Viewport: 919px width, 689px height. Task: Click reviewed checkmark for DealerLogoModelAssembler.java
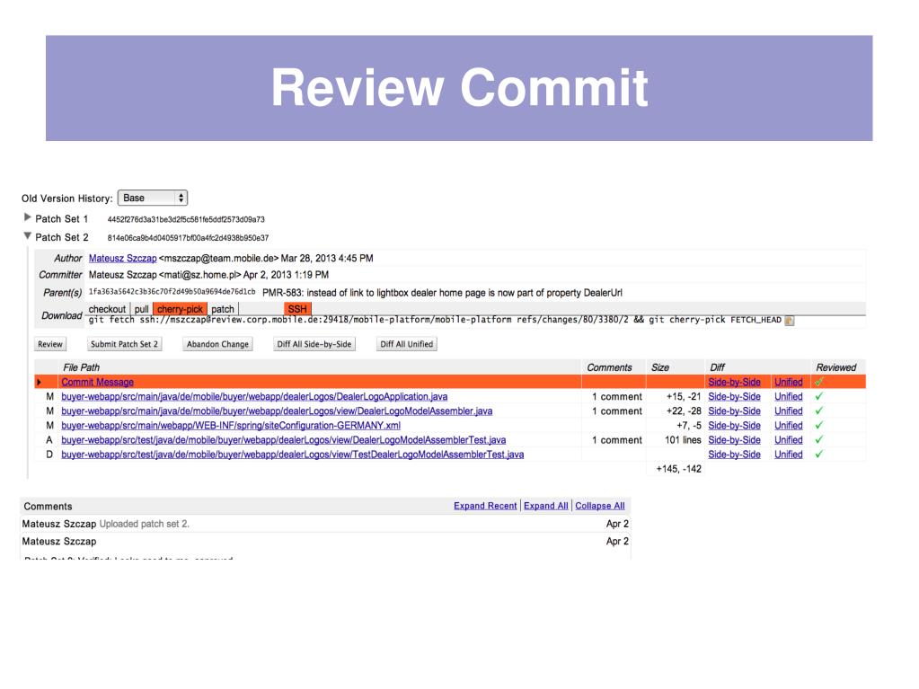click(818, 411)
